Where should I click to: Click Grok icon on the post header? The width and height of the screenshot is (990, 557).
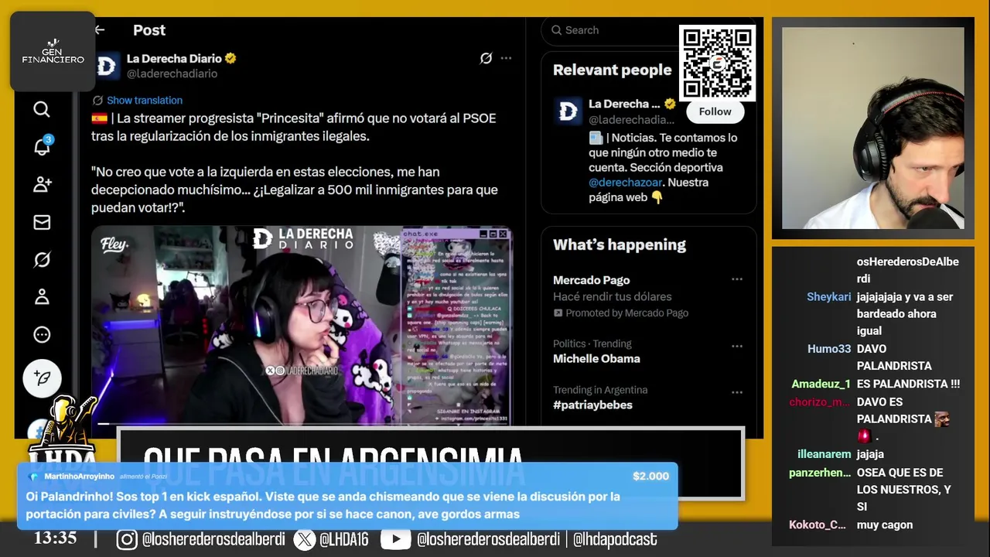pyautogui.click(x=486, y=58)
